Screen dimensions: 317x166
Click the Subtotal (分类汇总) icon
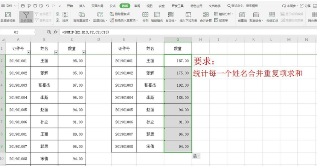pos(272,15)
